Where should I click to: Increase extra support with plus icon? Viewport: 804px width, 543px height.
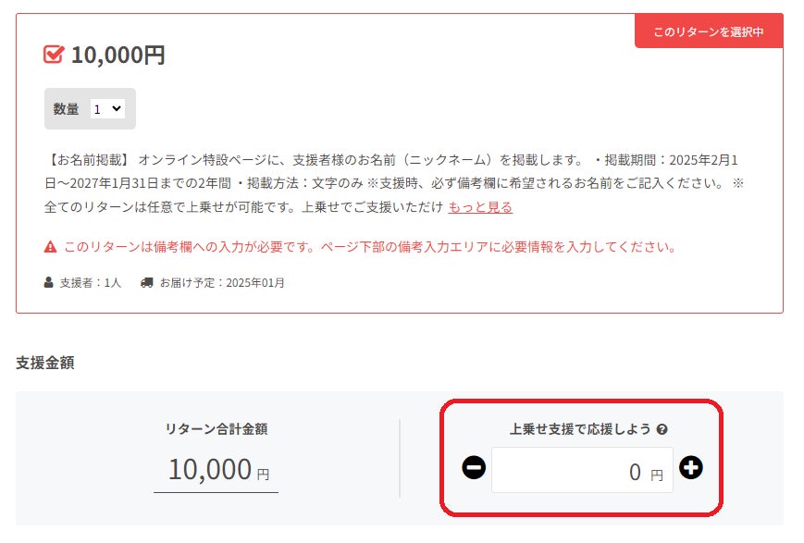tap(690, 468)
